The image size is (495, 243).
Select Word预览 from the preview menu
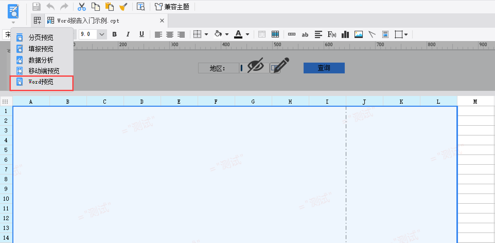[x=41, y=82]
